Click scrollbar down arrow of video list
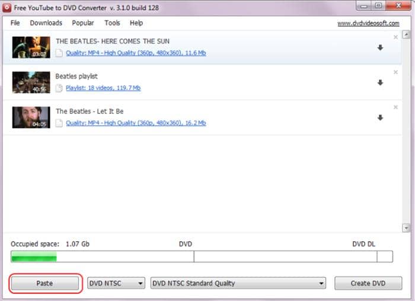The width and height of the screenshot is (415, 301). coord(406,228)
